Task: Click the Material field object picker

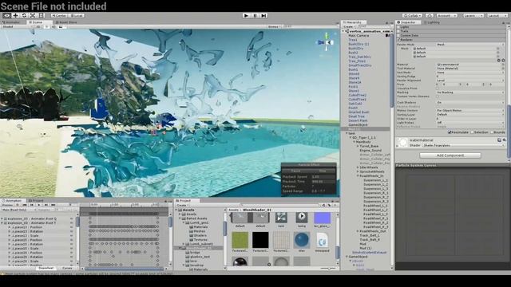Action: 503,65
